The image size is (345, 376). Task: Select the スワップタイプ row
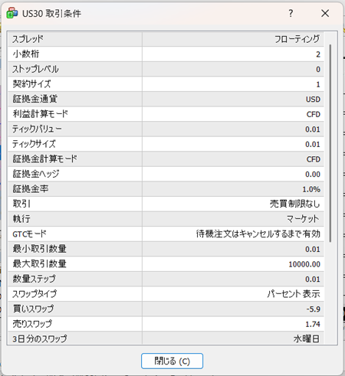click(x=166, y=294)
